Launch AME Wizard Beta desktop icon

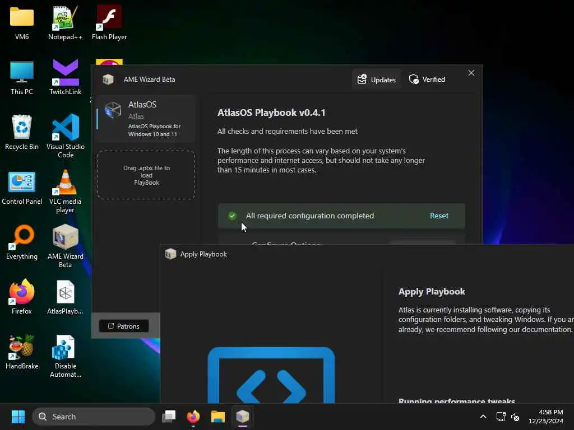66,246
